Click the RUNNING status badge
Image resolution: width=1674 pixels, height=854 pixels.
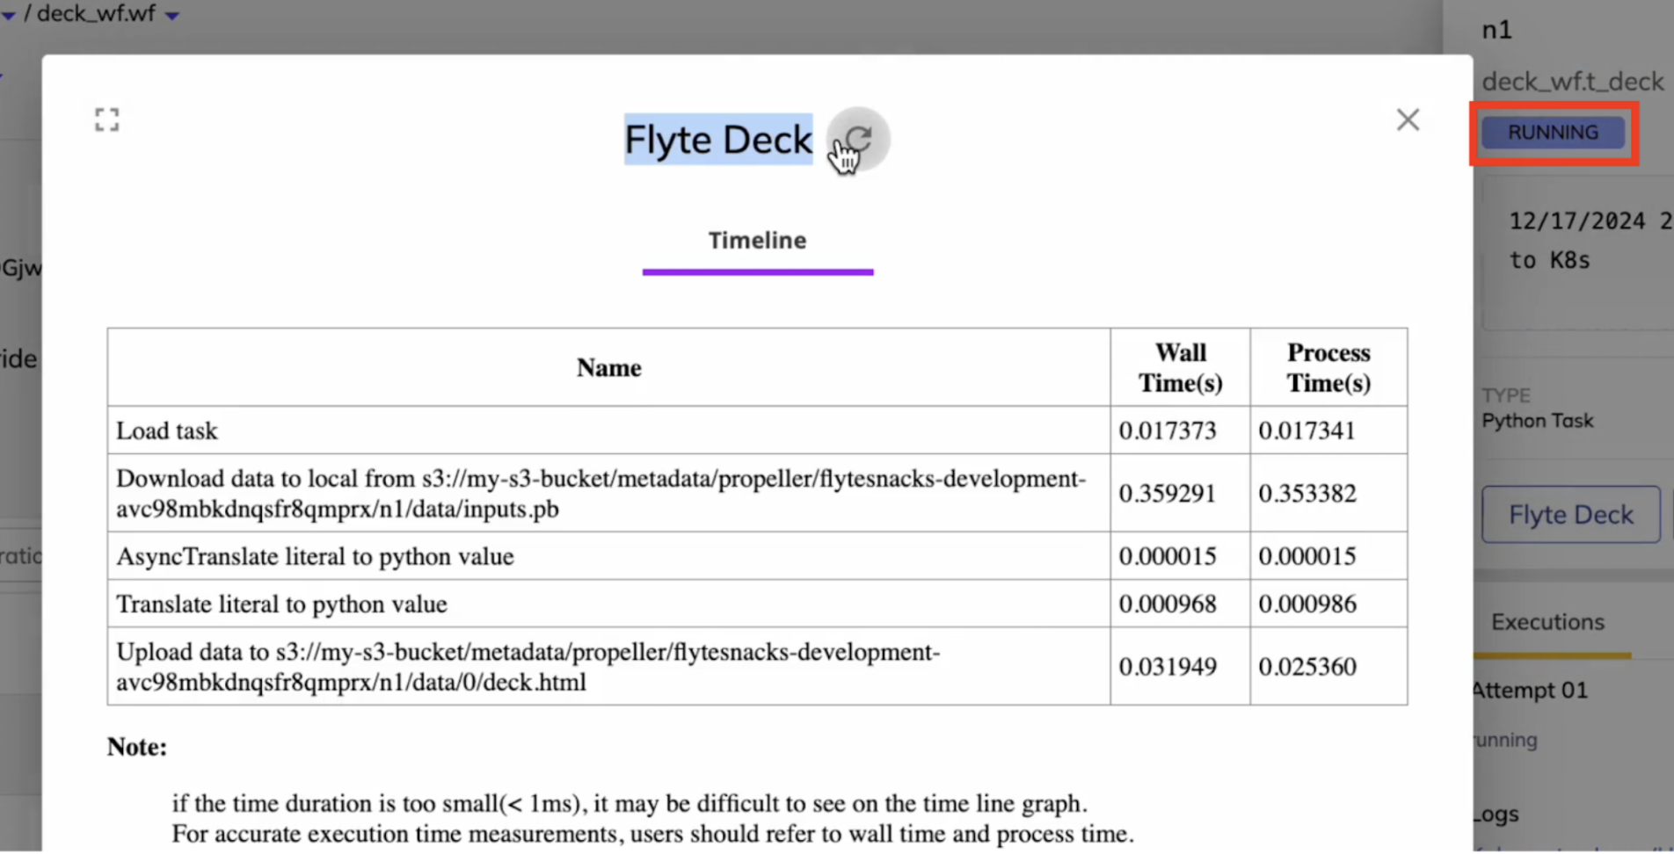(1553, 133)
